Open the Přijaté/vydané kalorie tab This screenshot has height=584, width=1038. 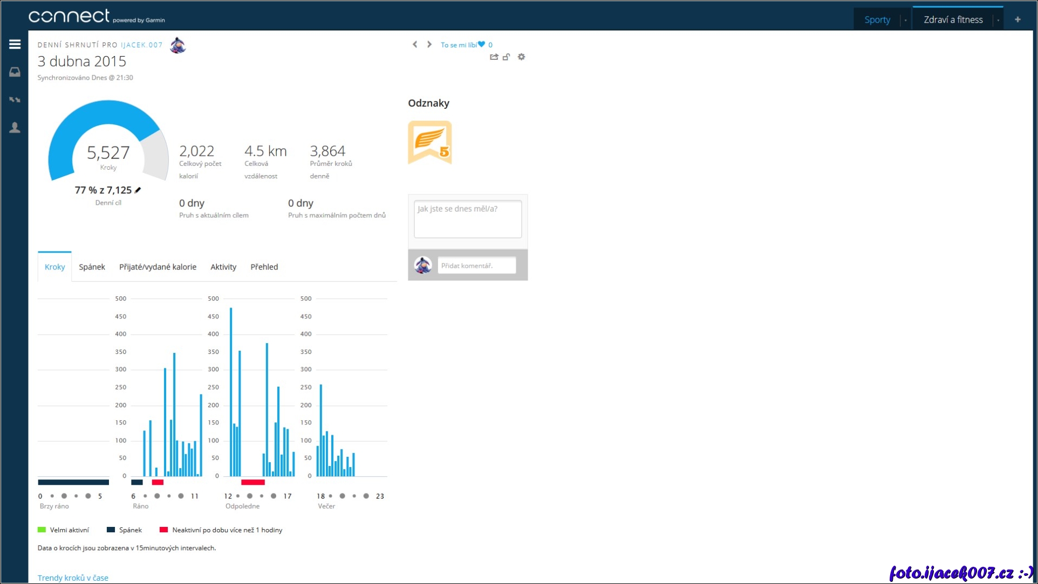(158, 267)
